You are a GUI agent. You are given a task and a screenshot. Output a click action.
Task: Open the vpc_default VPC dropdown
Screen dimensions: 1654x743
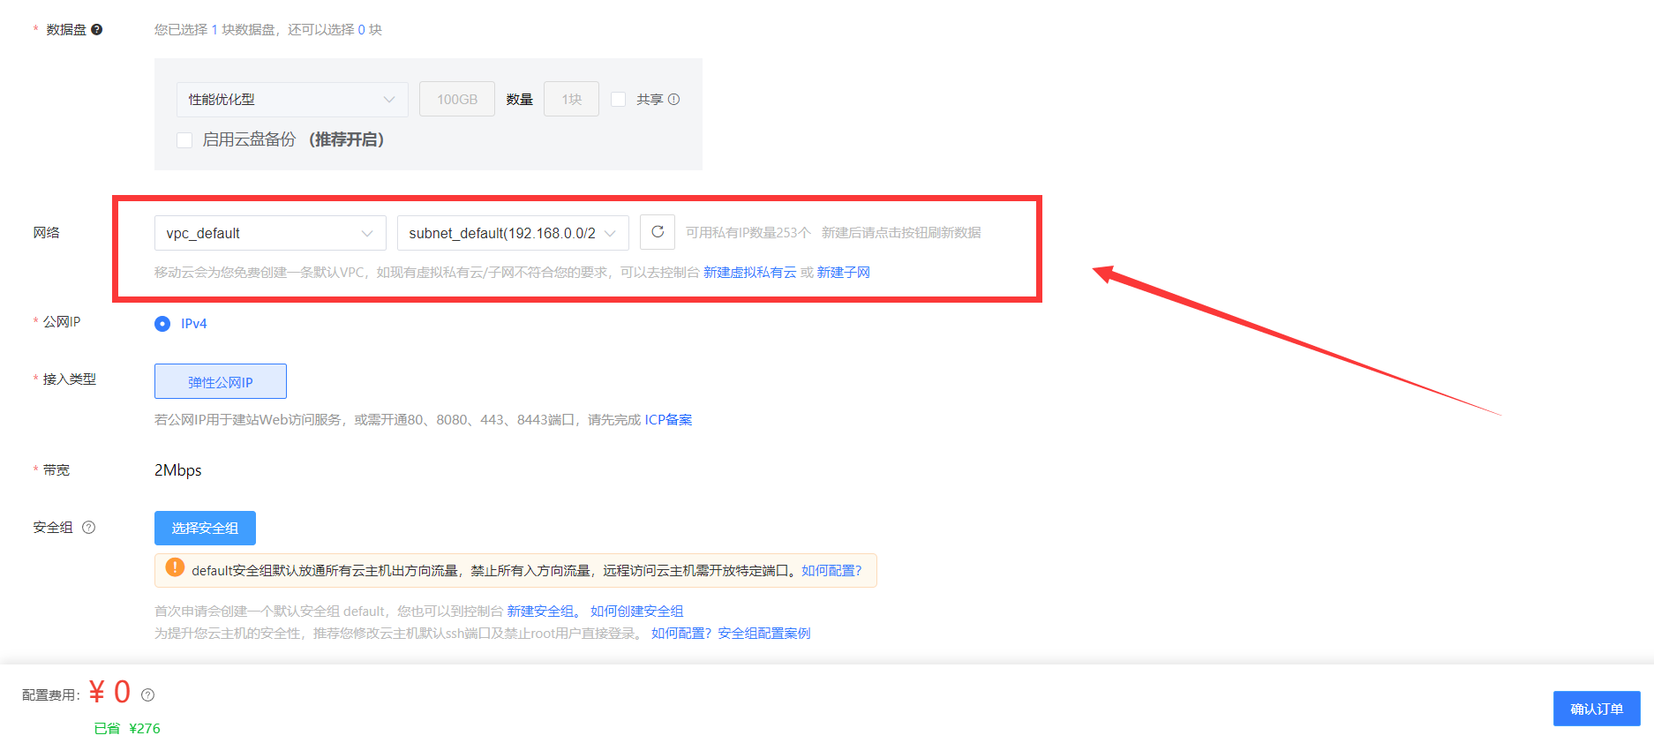point(270,233)
